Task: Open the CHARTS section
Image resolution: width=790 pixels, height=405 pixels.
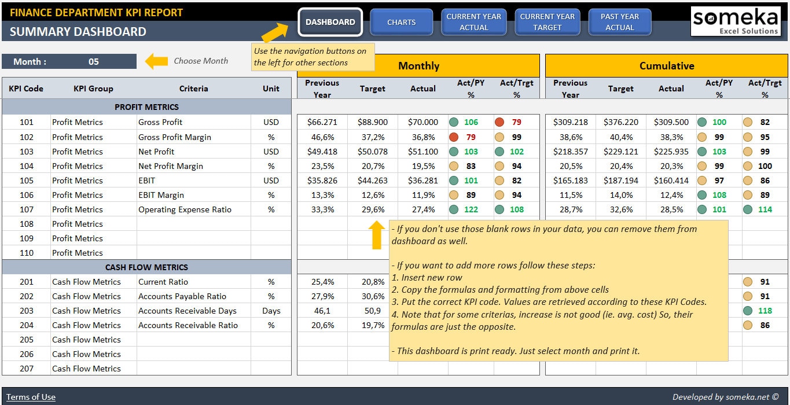Action: [402, 21]
